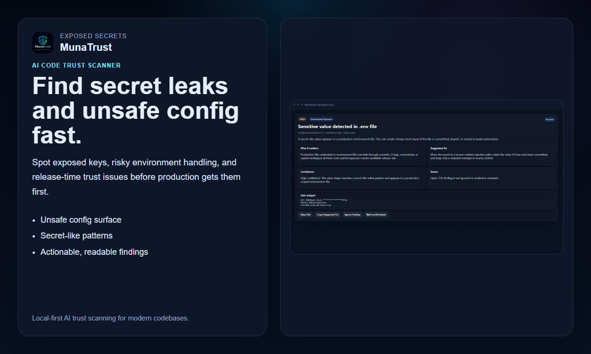
Task: Click 'Secret-like patterns' bullet
Action: click(76, 236)
